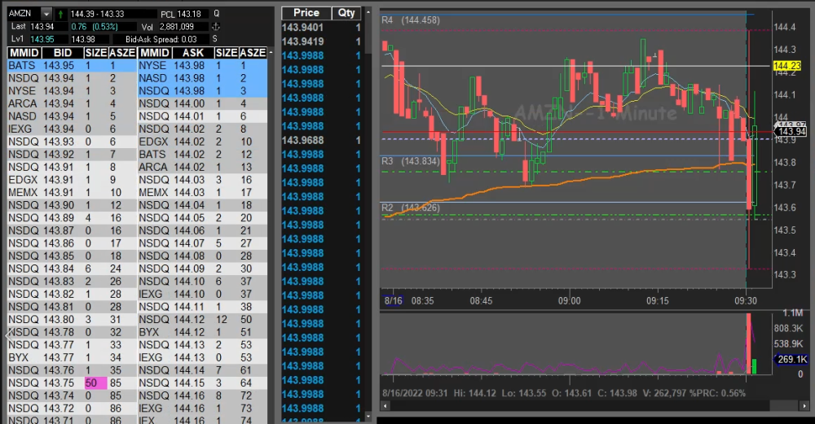Click the anchor icon beside Vol
Image resolution: width=815 pixels, height=424 pixels.
[216, 27]
